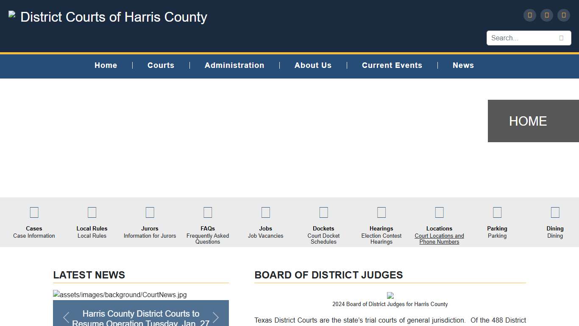
Task: Click the Jobs vacancies icon
Action: point(266,212)
